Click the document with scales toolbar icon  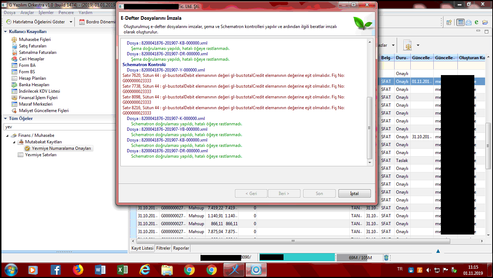tap(407, 45)
